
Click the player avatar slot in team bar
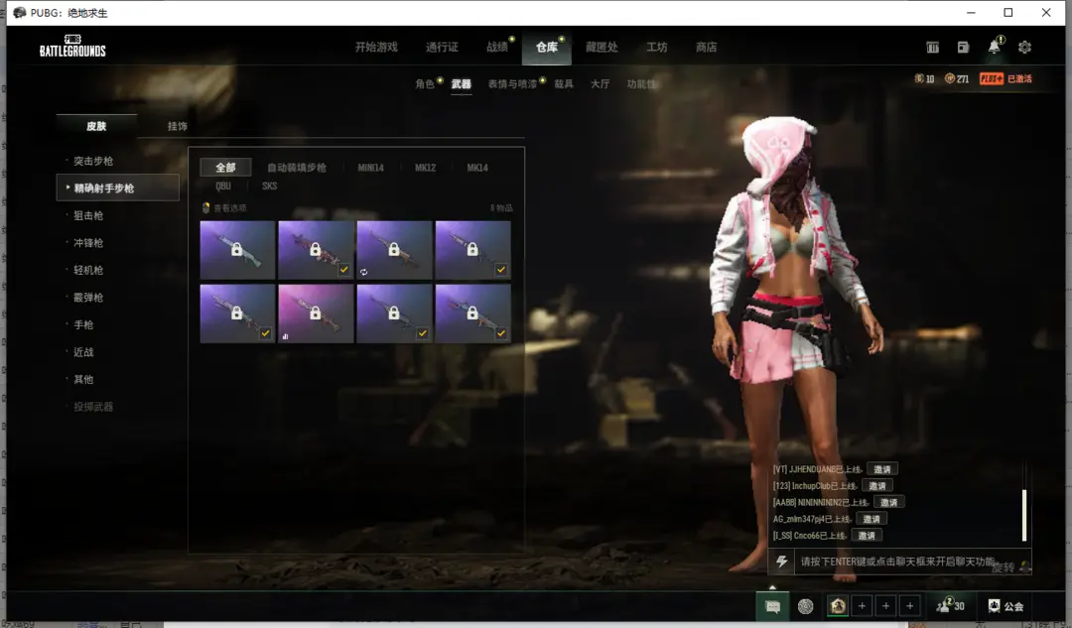838,605
